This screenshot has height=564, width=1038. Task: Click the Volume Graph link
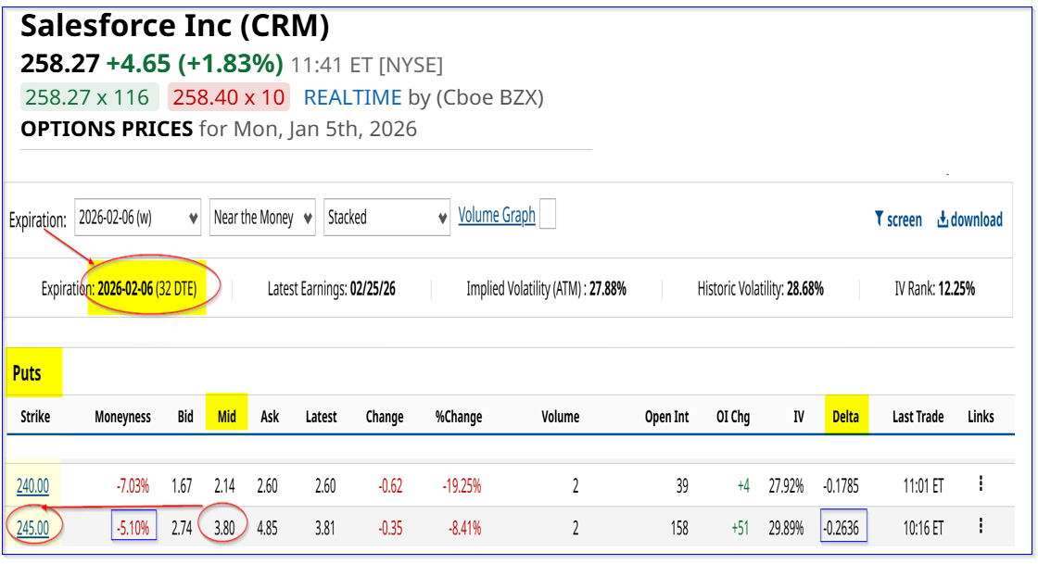click(497, 216)
